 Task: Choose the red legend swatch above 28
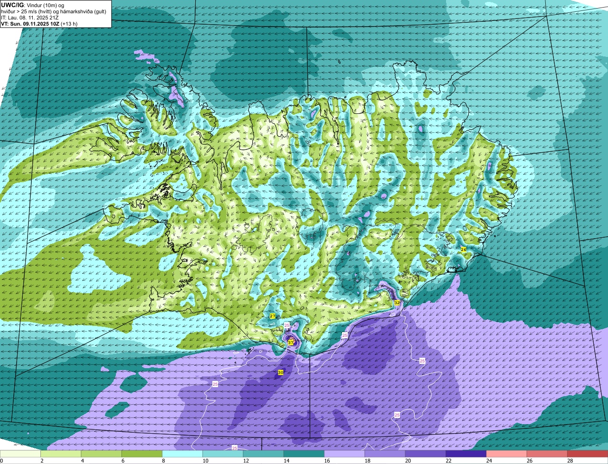coord(588,454)
